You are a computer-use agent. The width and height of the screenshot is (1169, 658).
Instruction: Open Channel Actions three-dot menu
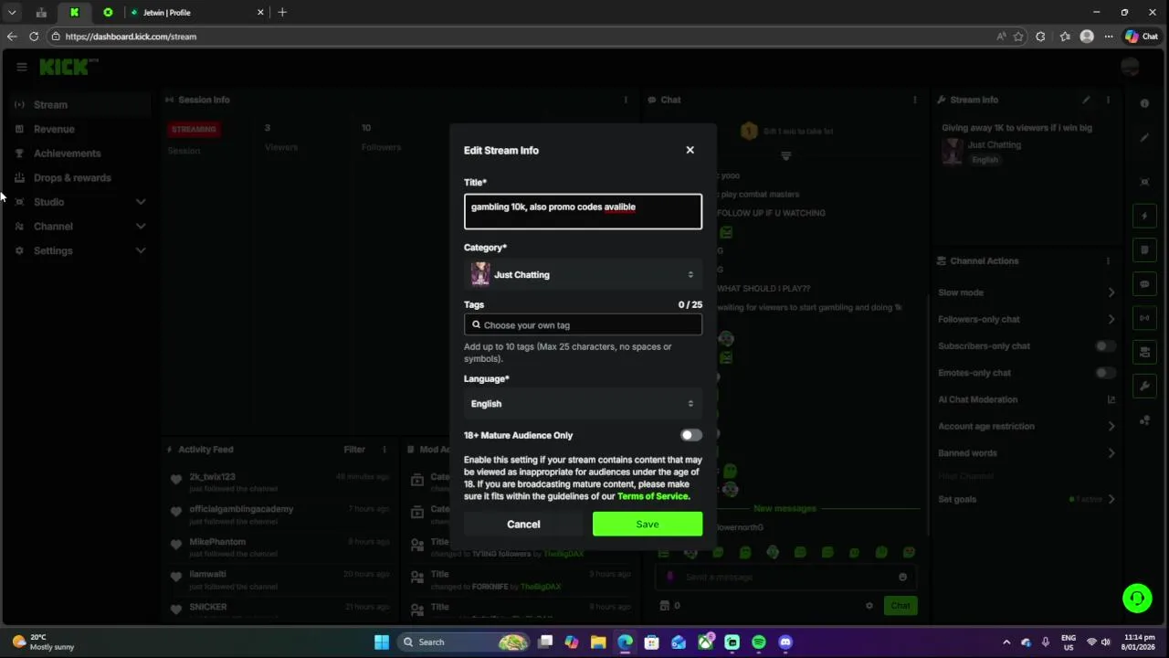(1108, 260)
